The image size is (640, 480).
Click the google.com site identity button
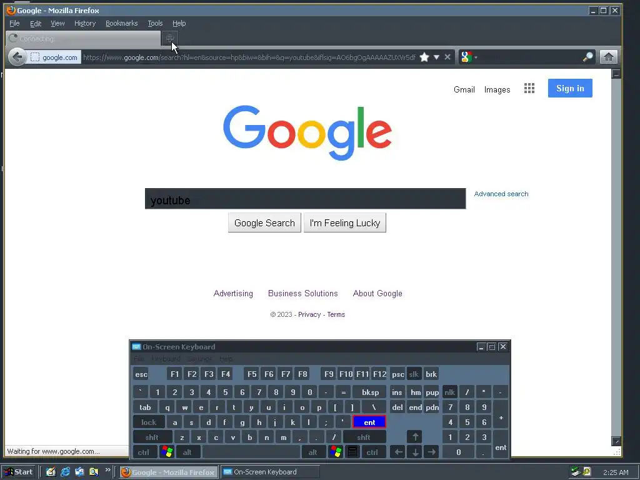tap(54, 57)
